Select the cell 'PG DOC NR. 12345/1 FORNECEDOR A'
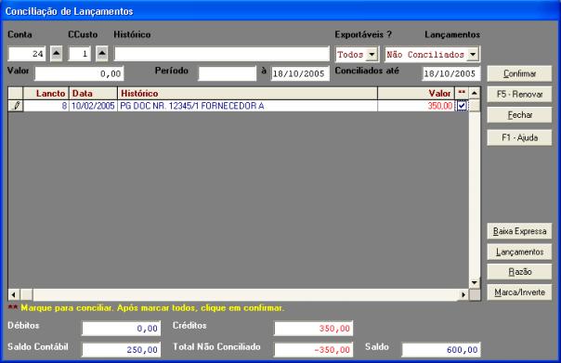561x363 pixels. [247, 106]
